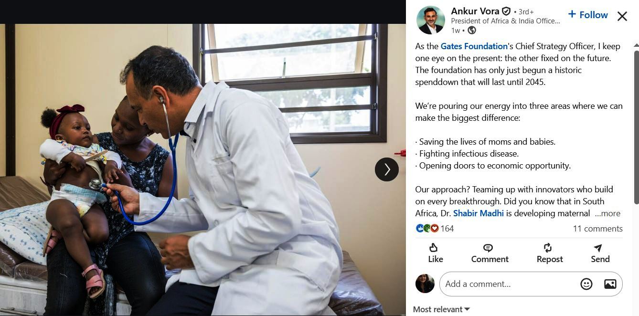The image size is (639, 316).
Task: Open Ankur Vora's profile picture
Action: 431,20
